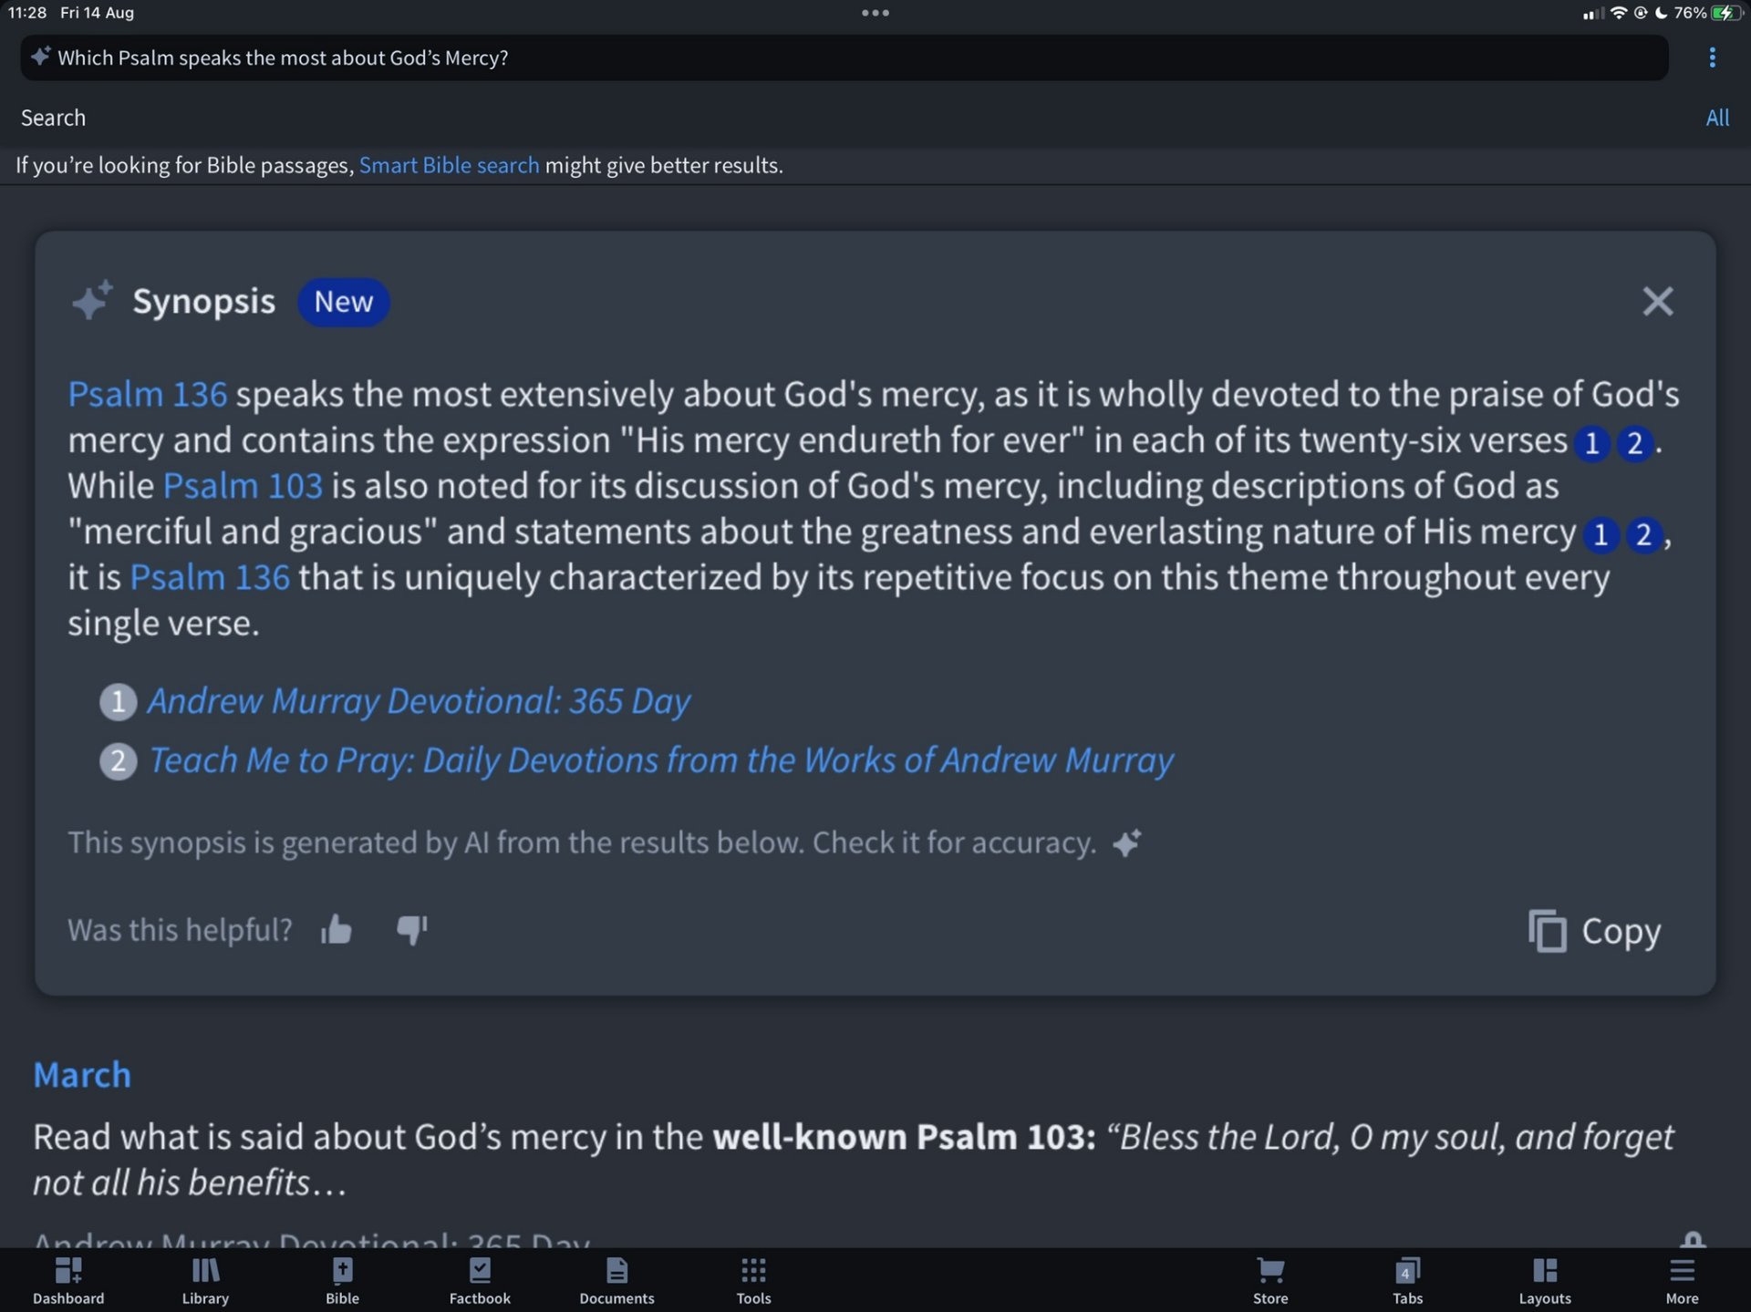Image resolution: width=1751 pixels, height=1312 pixels.
Task: Open first Psalm 136 link in synopsis
Action: (x=147, y=394)
